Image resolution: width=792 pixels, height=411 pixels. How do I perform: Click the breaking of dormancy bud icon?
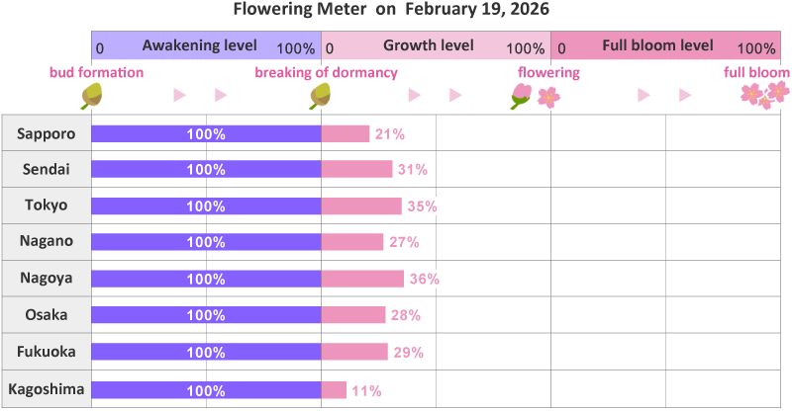pos(320,96)
